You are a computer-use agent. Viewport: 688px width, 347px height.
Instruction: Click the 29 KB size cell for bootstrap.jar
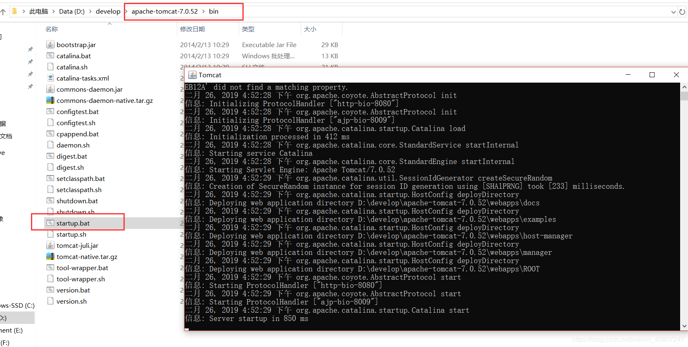[330, 45]
